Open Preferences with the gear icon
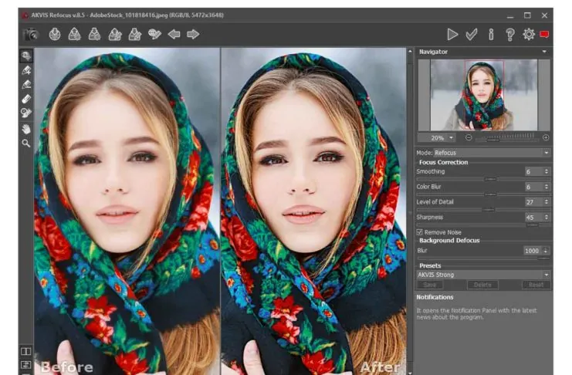 (529, 34)
